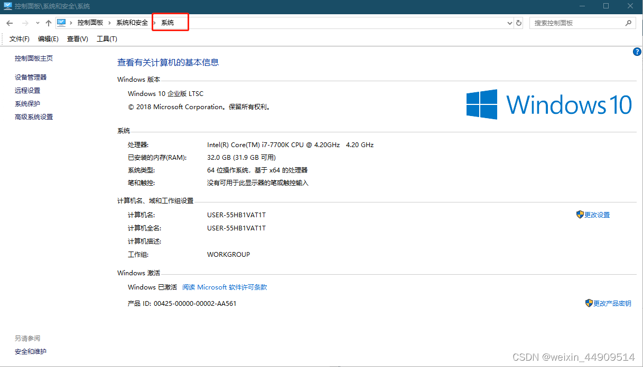Image resolution: width=643 pixels, height=367 pixels.
Task: Click product ID 00425-00000-00002-AA561
Action: point(195,304)
